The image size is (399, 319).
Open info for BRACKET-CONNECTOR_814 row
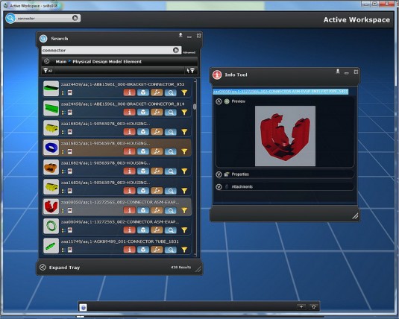130,112
